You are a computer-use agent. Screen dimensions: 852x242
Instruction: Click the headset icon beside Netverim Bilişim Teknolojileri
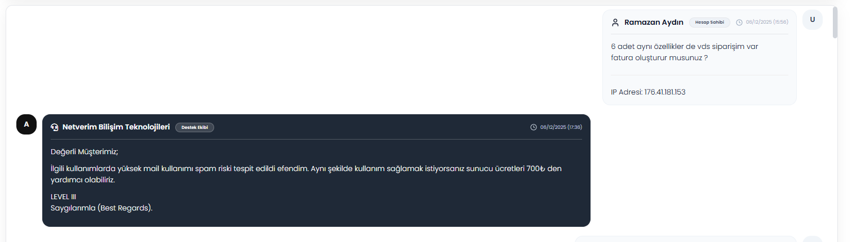coord(55,127)
